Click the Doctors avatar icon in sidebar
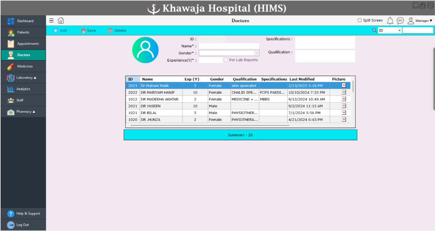This screenshot has width=435, height=231. click(11, 55)
